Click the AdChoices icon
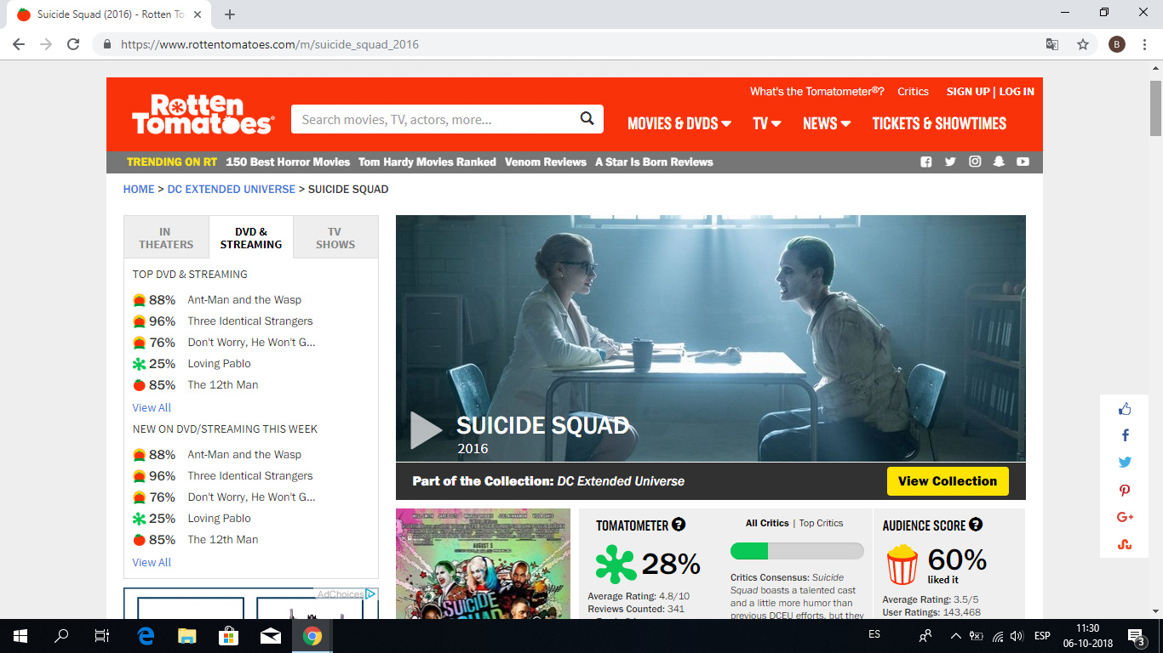Image resolution: width=1163 pixels, height=653 pixels. [x=371, y=594]
